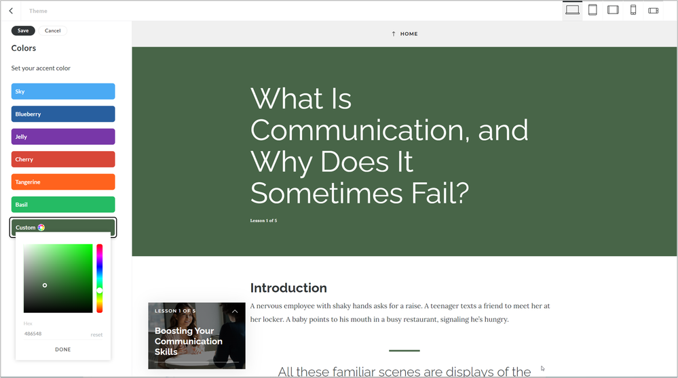Click the rainbow color wheel icon
This screenshot has width=678, height=378.
(41, 228)
